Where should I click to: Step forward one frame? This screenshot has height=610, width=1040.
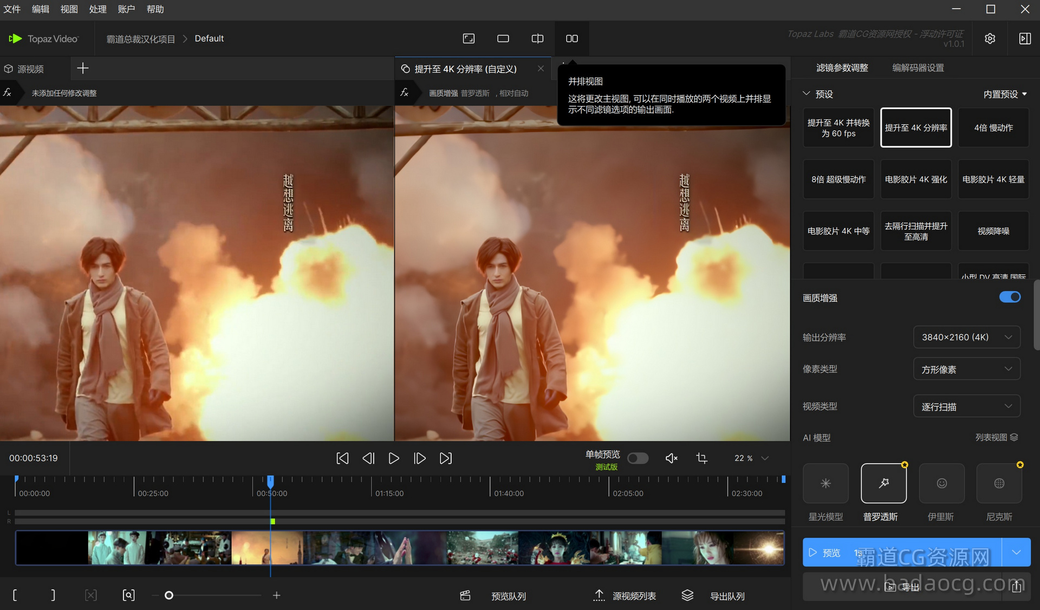[419, 458]
